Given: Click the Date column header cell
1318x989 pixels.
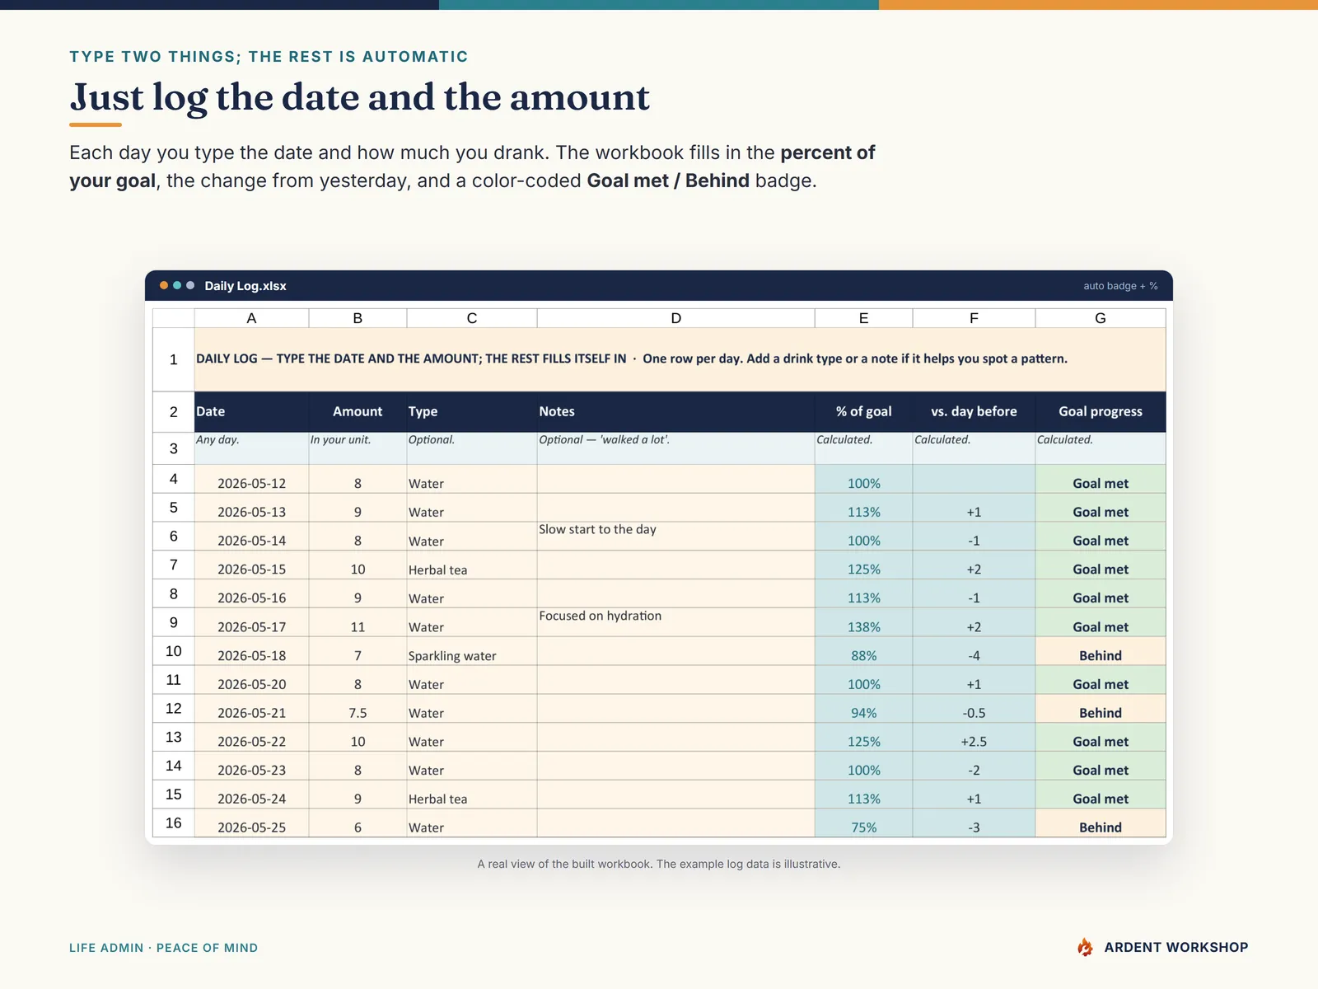Looking at the screenshot, I should click(251, 411).
